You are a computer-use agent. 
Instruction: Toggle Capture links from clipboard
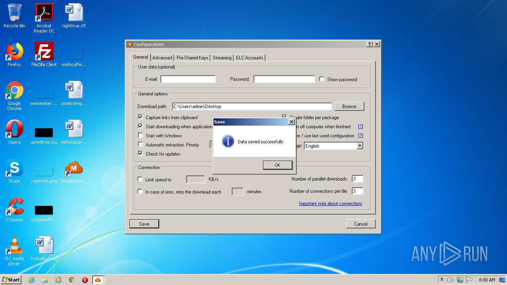(140, 117)
